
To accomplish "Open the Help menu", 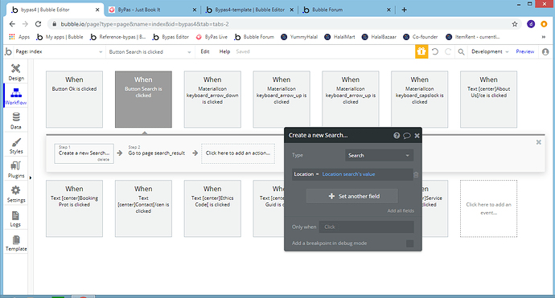I will point(224,51).
